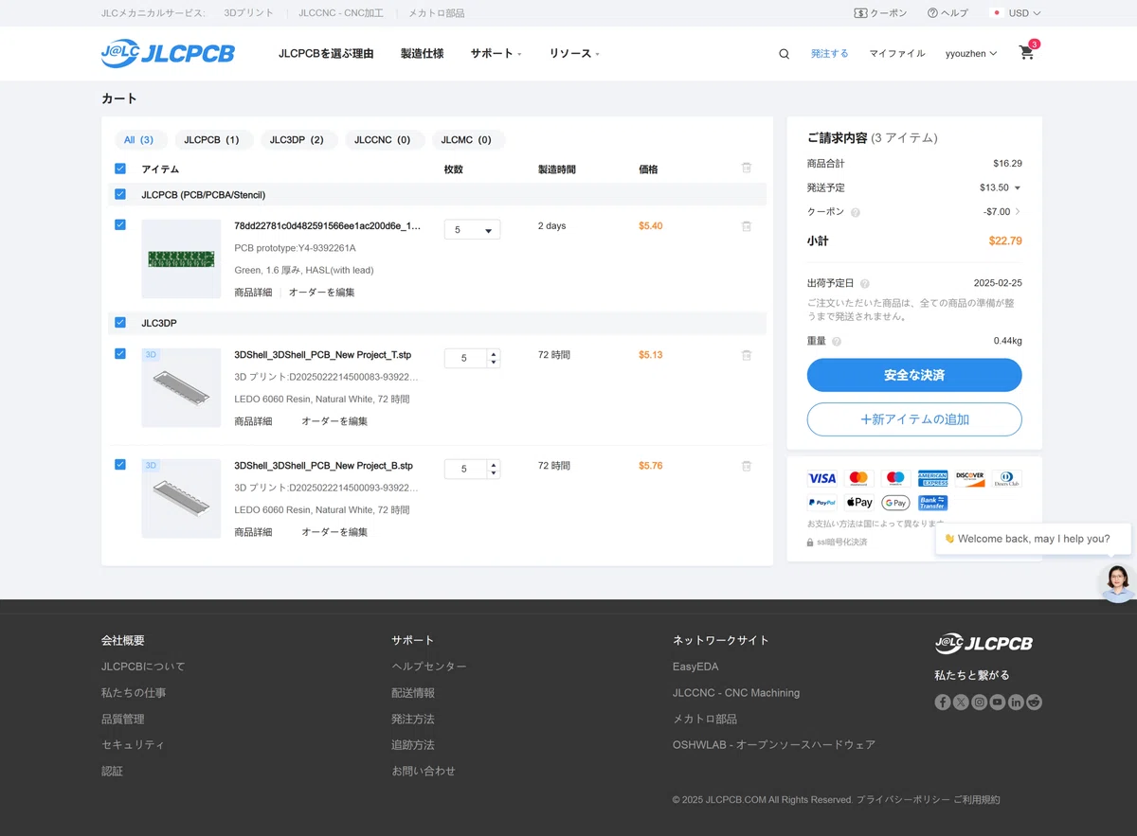
Task: Open the shopping cart icon in header
Action: click(x=1027, y=53)
